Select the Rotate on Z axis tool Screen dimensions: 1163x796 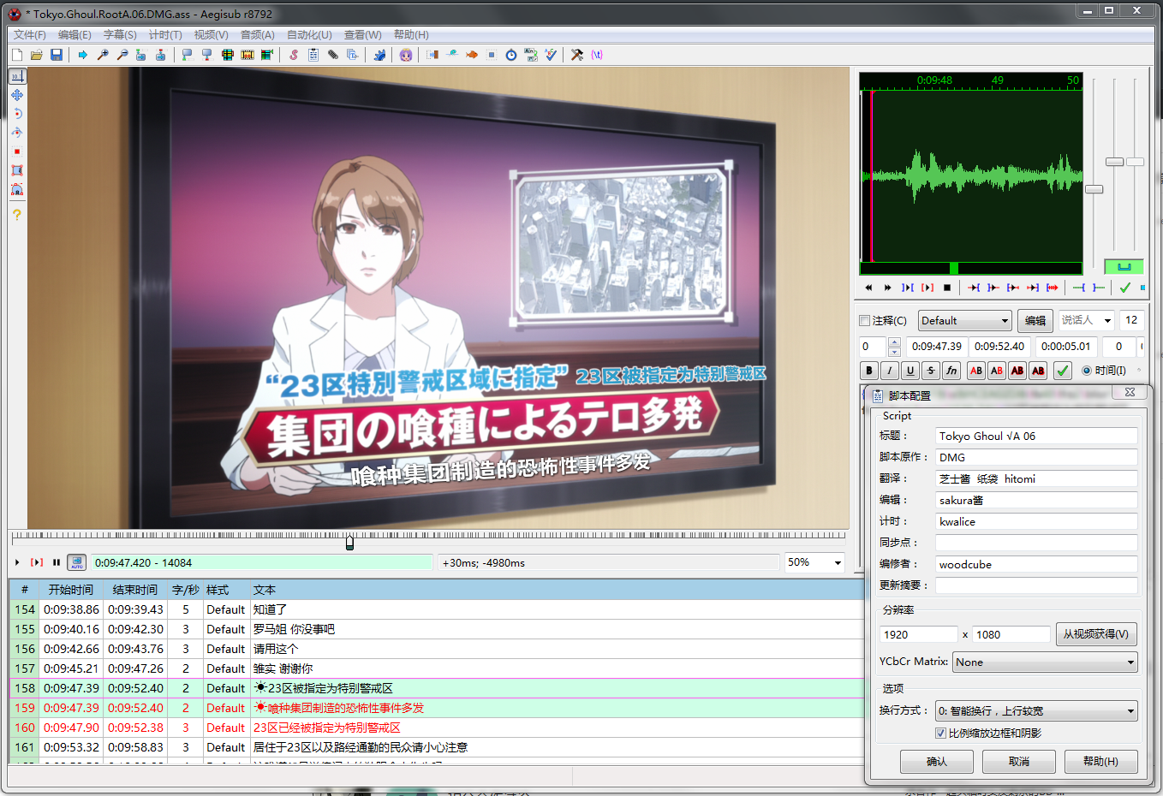[x=17, y=114]
